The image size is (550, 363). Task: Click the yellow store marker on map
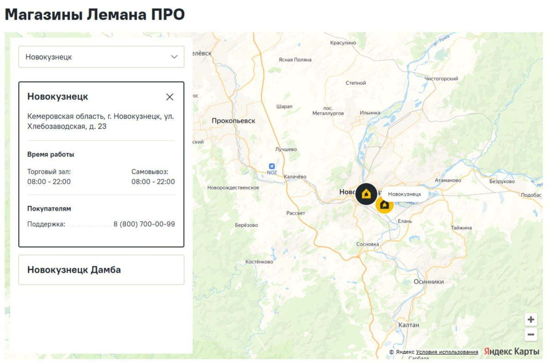coord(384,205)
